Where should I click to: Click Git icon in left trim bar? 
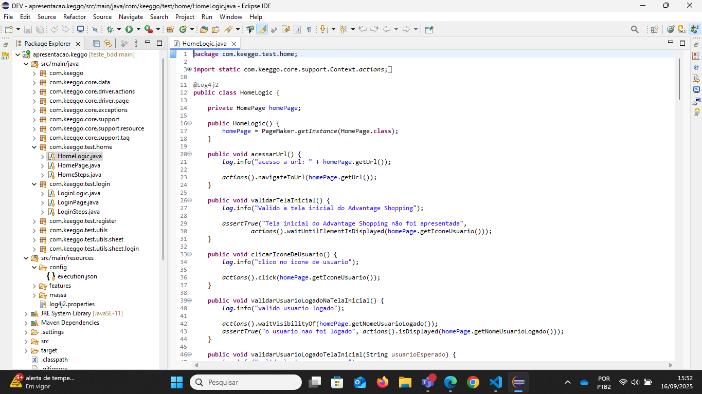tap(5, 56)
